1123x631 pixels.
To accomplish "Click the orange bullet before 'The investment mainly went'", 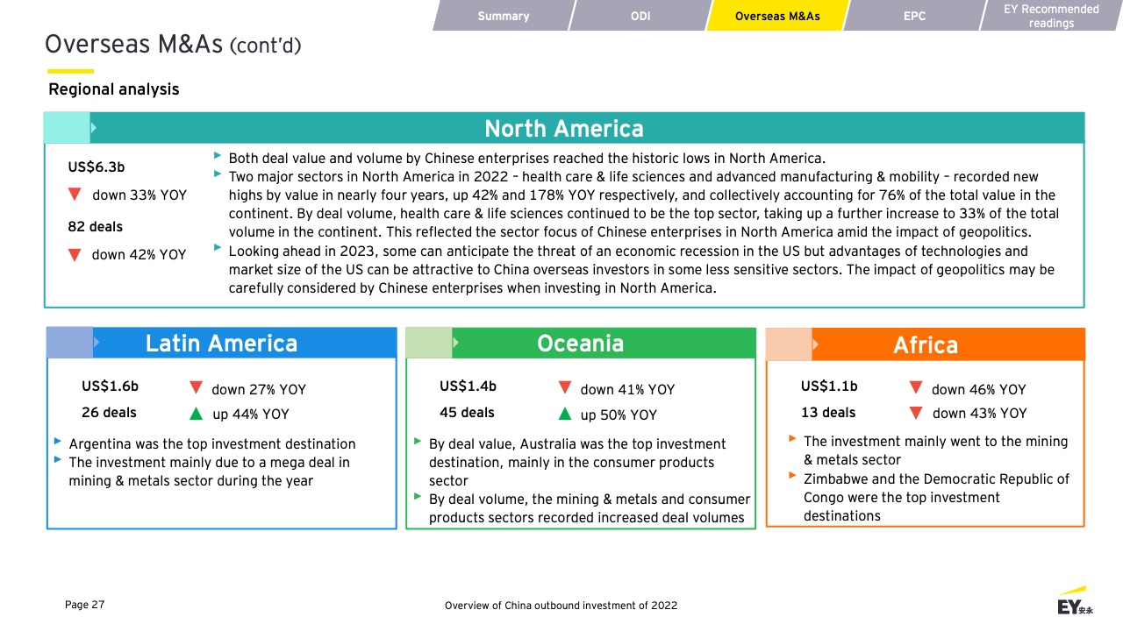I will (793, 438).
